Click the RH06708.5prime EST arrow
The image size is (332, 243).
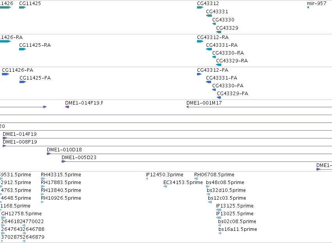tap(196, 179)
